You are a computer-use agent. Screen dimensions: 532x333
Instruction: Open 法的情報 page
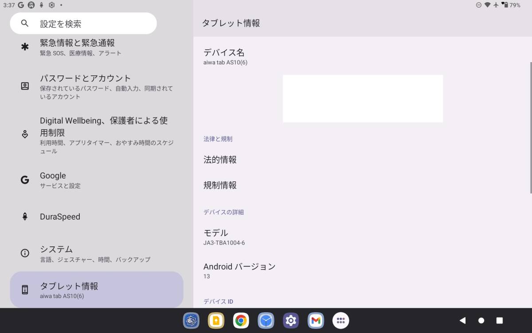362,160
